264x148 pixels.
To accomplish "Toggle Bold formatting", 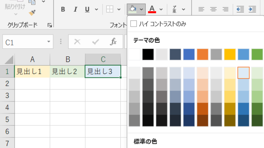I will [x=63, y=9].
